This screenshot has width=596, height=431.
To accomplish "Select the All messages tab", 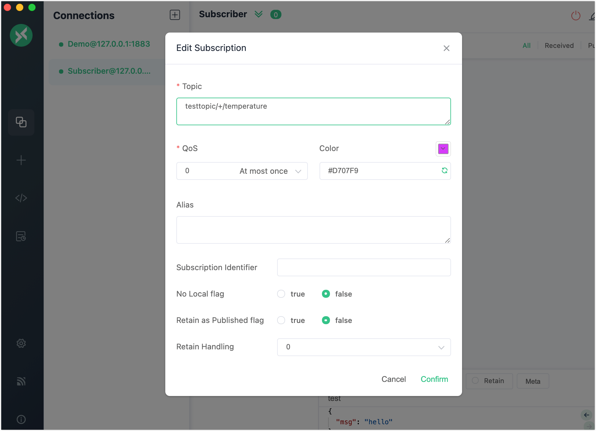I will coord(526,45).
